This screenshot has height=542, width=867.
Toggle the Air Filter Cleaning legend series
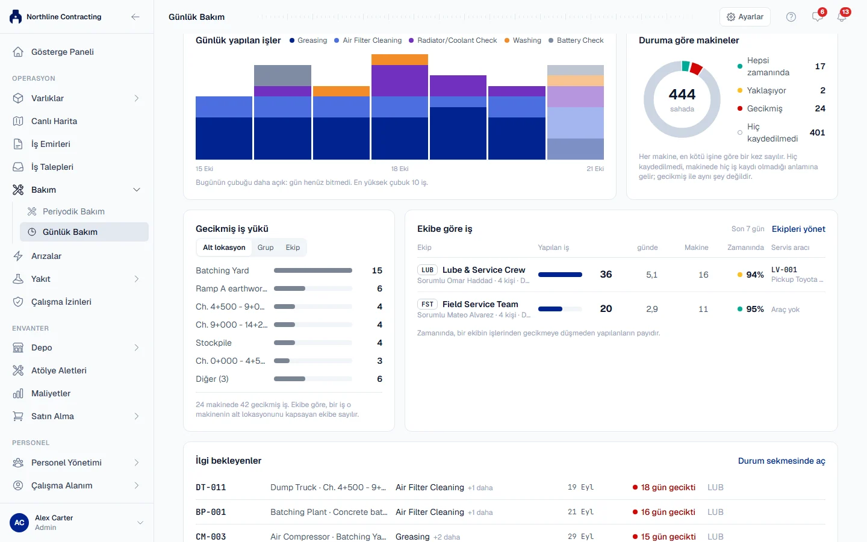pyautogui.click(x=368, y=40)
